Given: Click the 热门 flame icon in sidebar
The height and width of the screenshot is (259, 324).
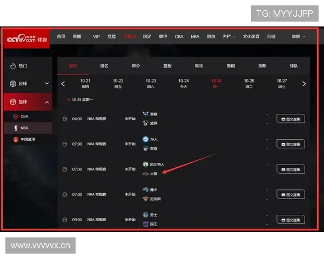Looking at the screenshot, I should [x=13, y=66].
